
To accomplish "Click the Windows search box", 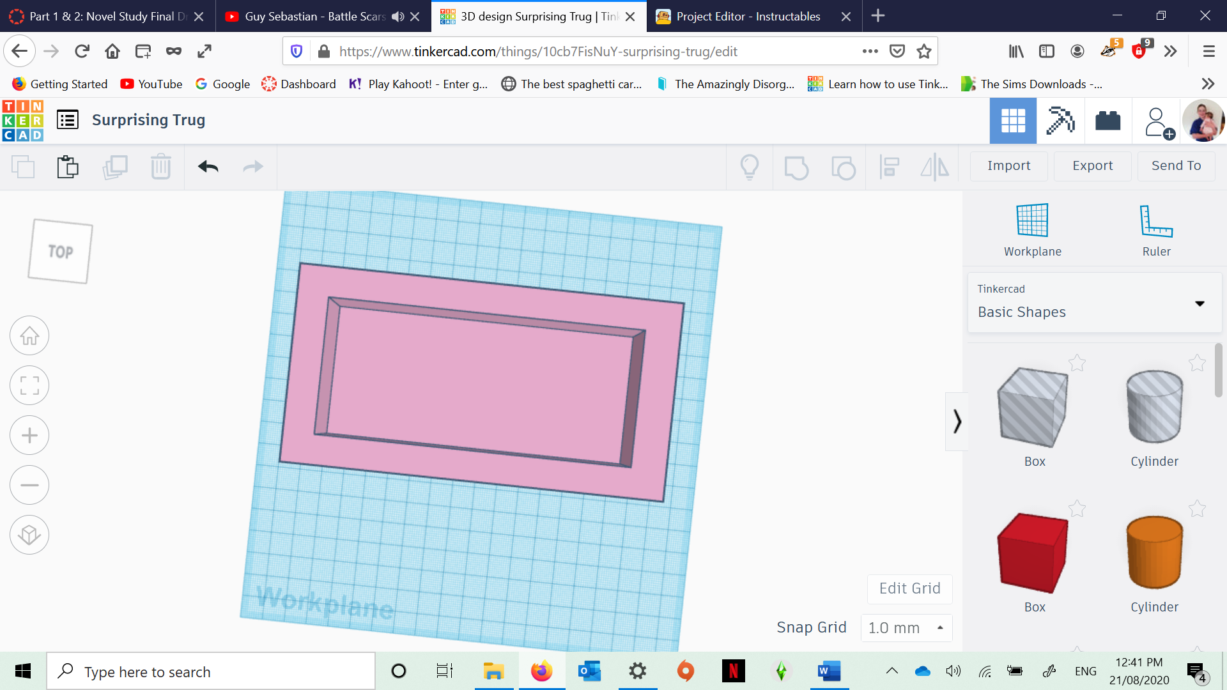I will tap(211, 671).
